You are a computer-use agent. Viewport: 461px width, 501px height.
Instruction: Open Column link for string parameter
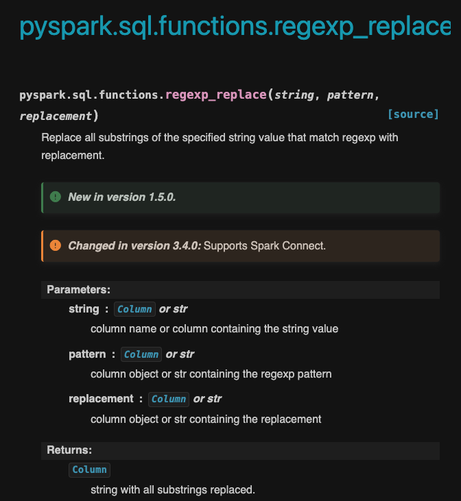click(x=134, y=309)
